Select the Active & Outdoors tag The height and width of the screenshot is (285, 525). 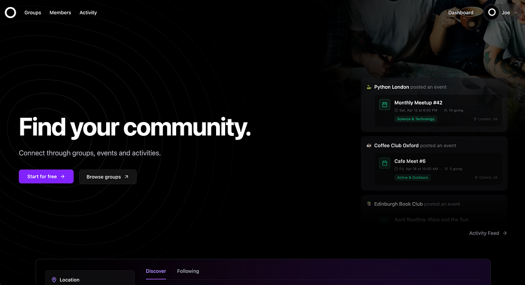point(413,178)
